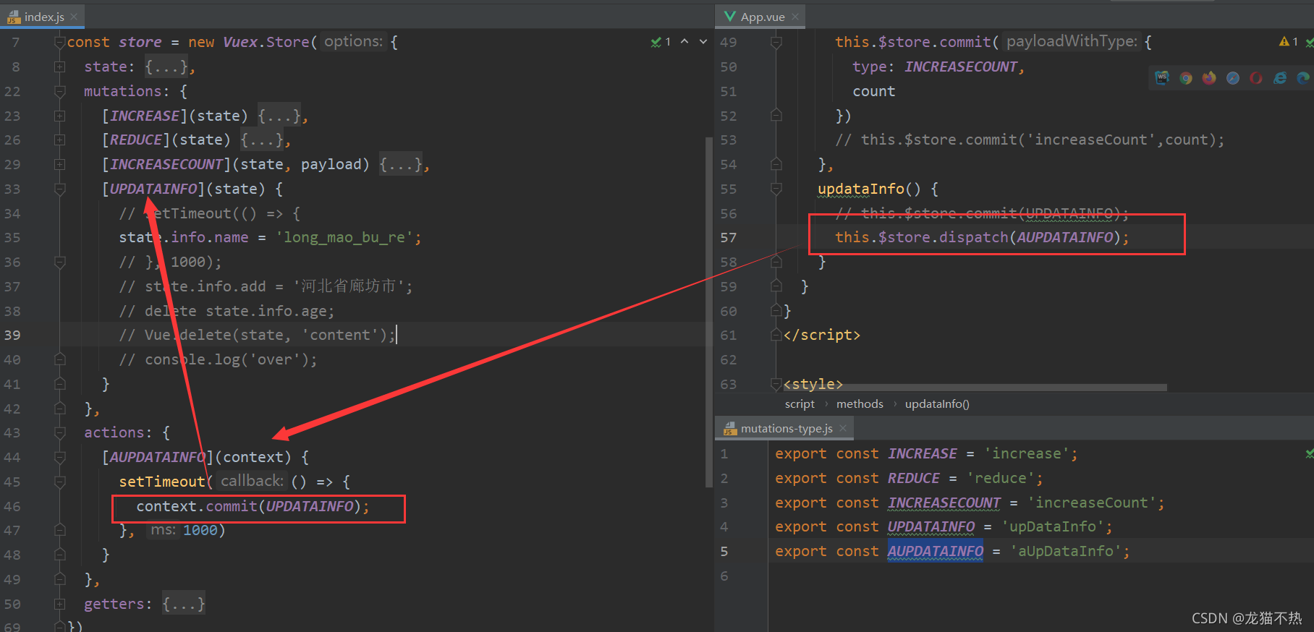Click the '</script>' closing tag in App.vue

click(x=822, y=335)
